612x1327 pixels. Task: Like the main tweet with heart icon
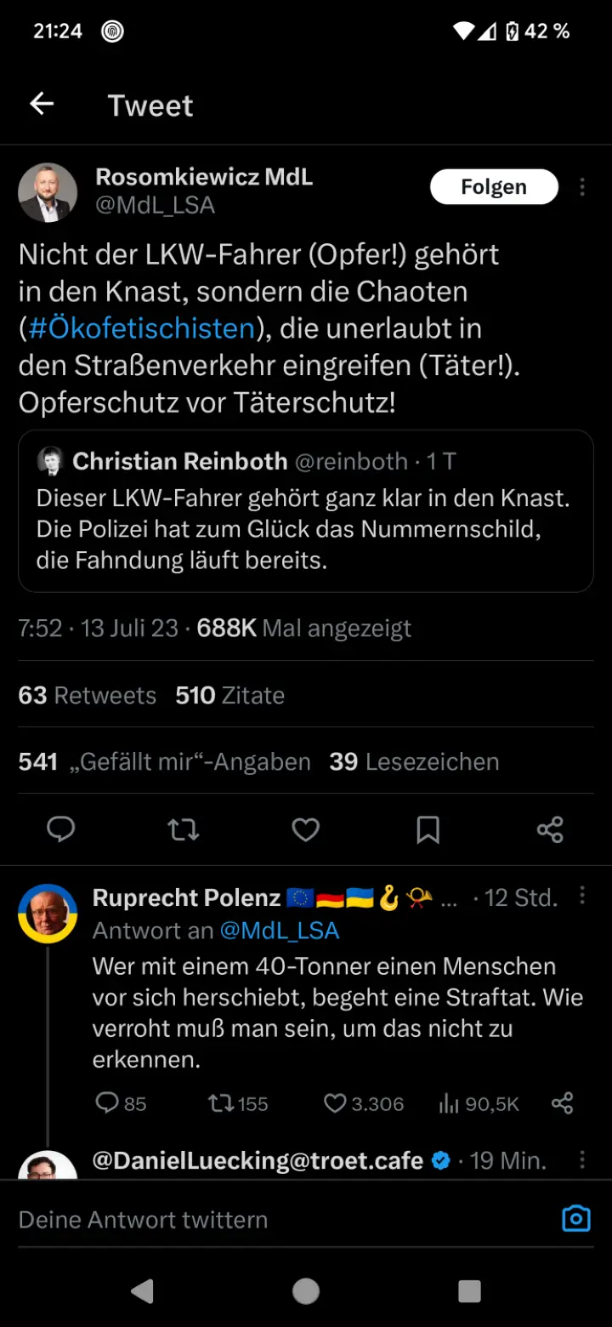(306, 829)
